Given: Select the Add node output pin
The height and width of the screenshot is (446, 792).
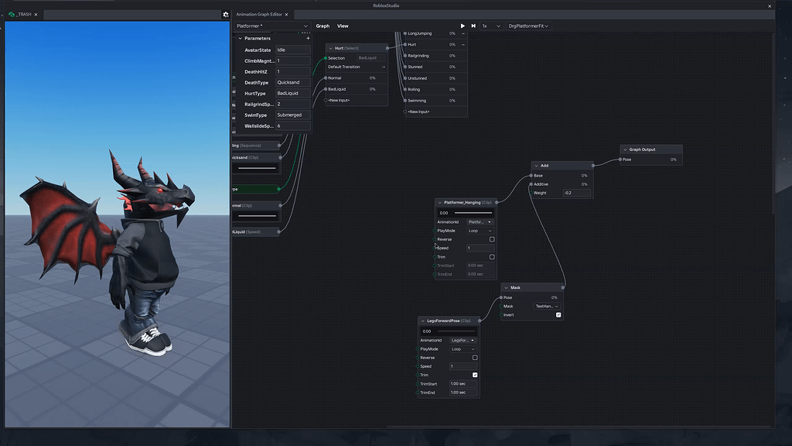Looking at the screenshot, I should tap(593, 166).
